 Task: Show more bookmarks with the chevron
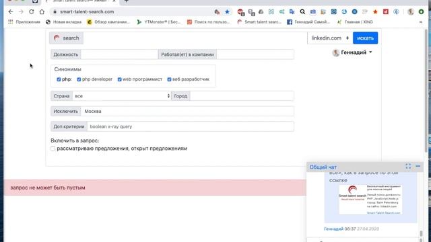coord(420,22)
